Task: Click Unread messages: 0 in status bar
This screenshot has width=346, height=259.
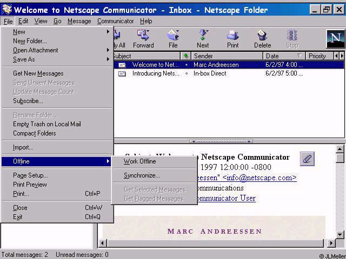Action: [x=82, y=255]
